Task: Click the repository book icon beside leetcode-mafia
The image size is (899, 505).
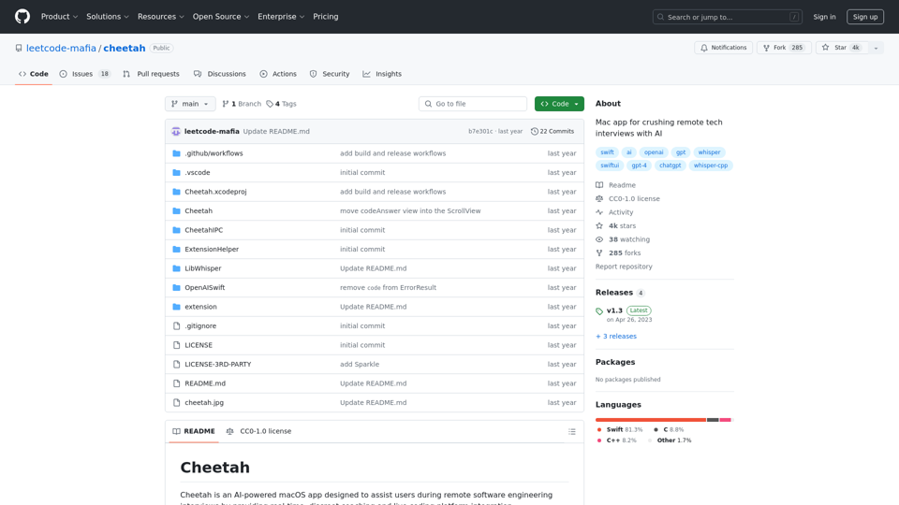Action: 19,48
